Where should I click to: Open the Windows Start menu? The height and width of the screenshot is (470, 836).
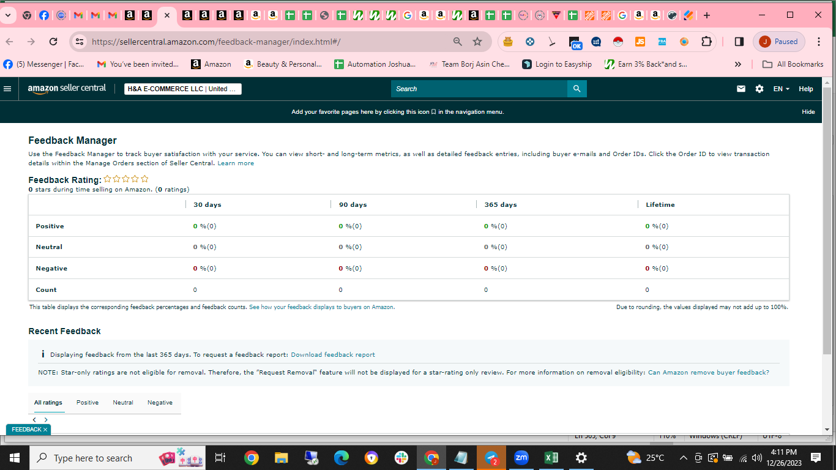click(15, 458)
